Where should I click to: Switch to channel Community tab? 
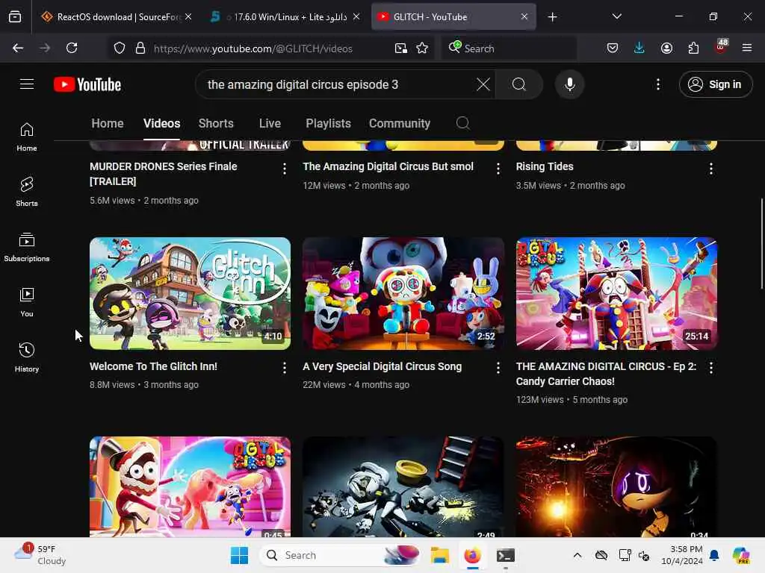pos(400,123)
